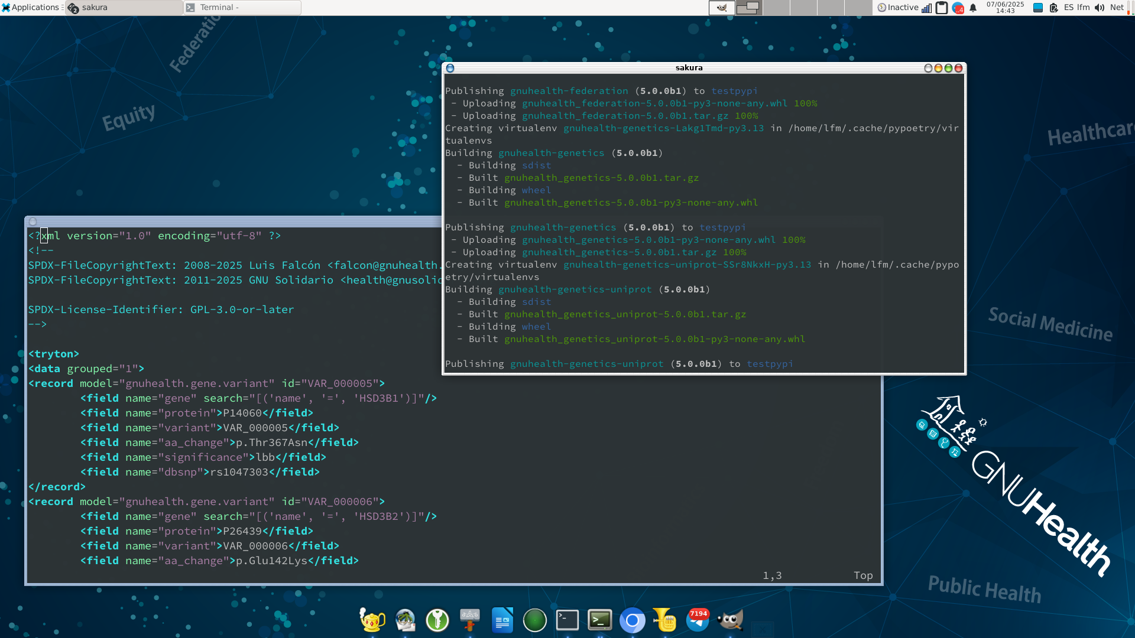Open the battery power manager icon

point(1053,8)
